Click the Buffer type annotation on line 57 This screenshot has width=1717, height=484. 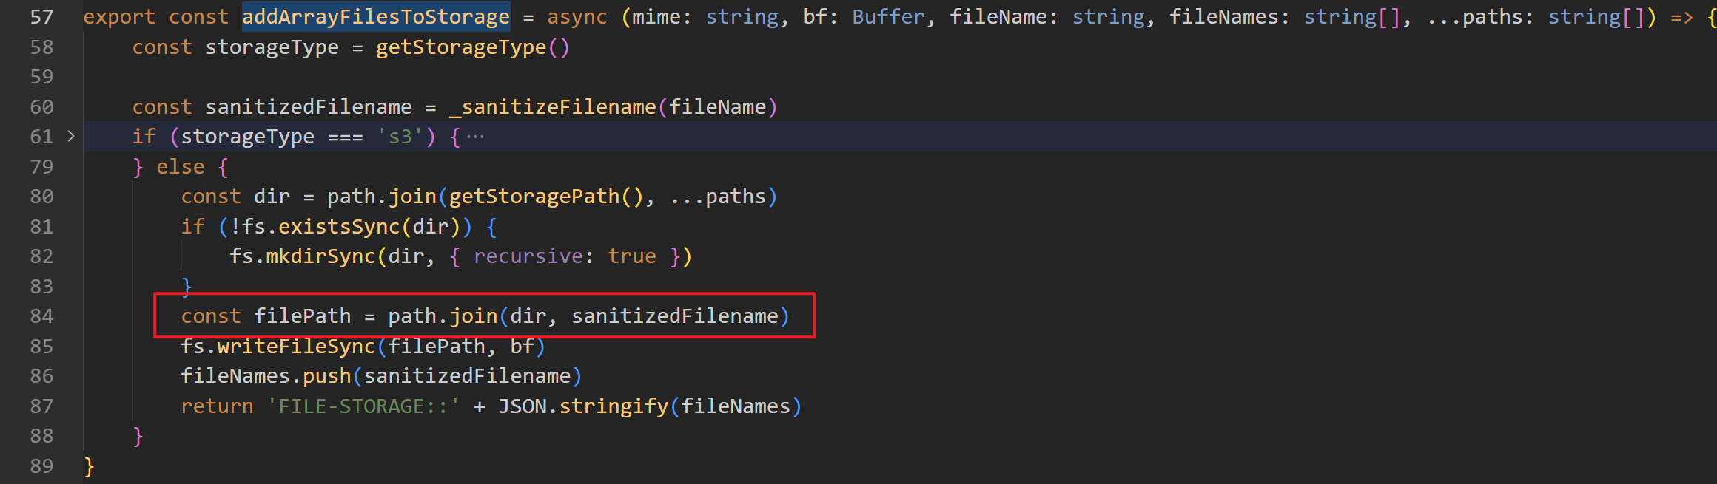(x=887, y=17)
